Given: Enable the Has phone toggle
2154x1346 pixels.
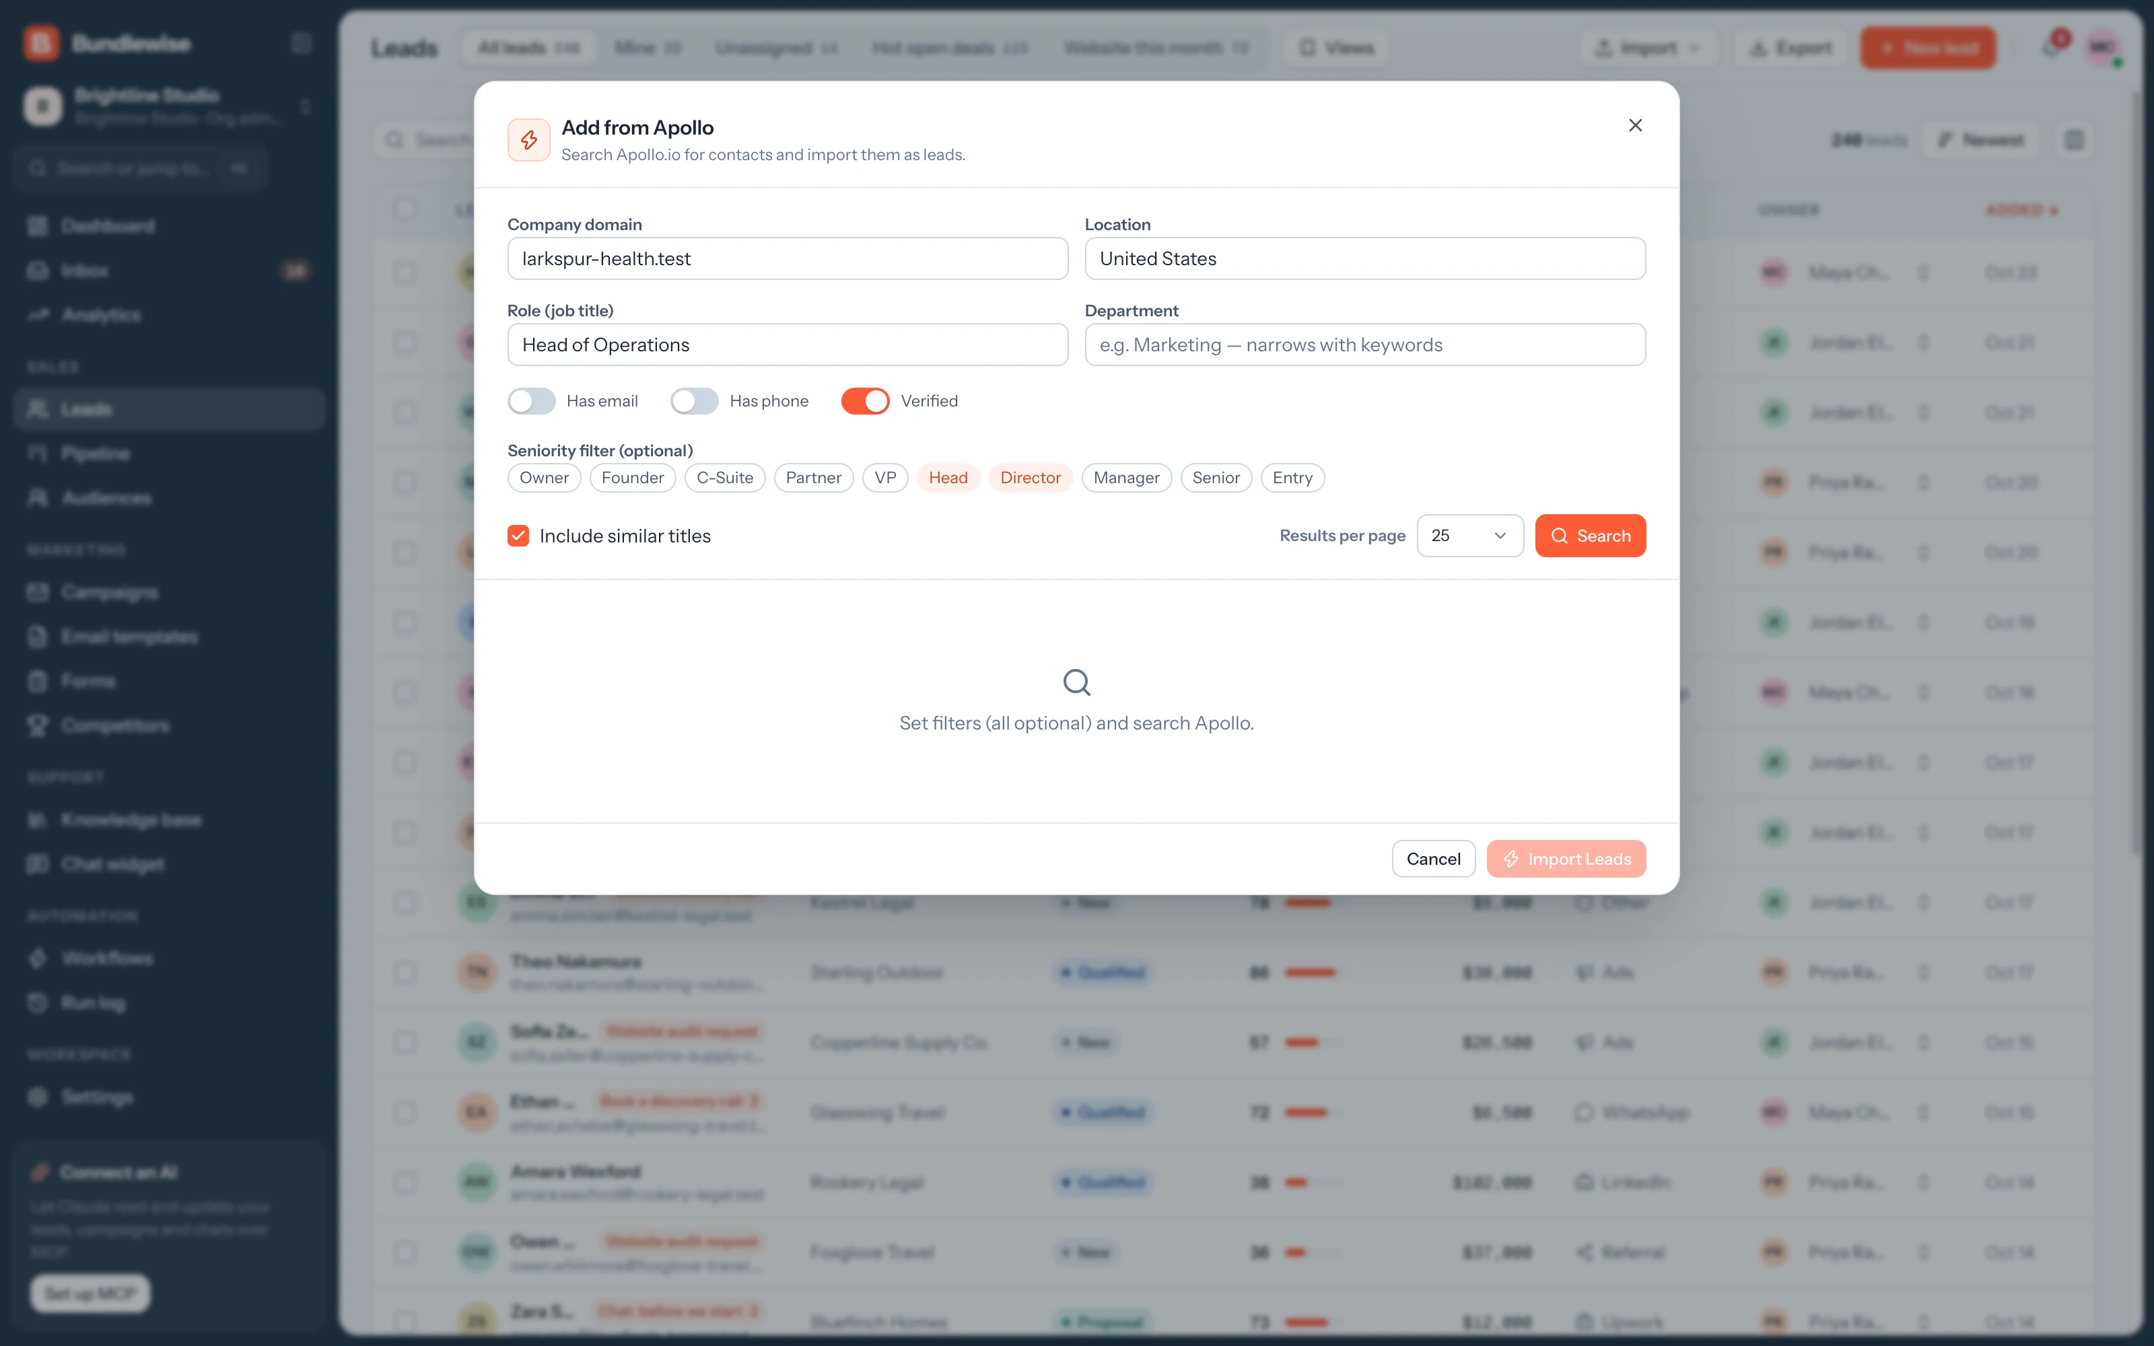Looking at the screenshot, I should 694,400.
